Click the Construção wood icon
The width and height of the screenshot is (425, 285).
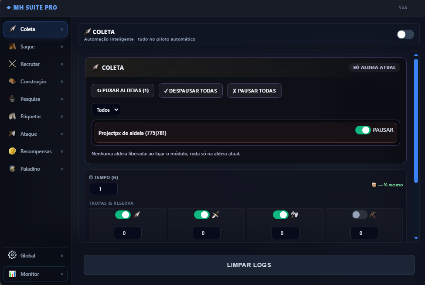12,82
